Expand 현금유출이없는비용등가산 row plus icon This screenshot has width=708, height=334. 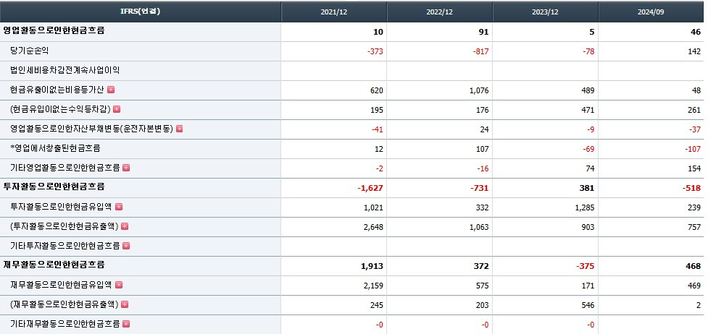coord(111,90)
